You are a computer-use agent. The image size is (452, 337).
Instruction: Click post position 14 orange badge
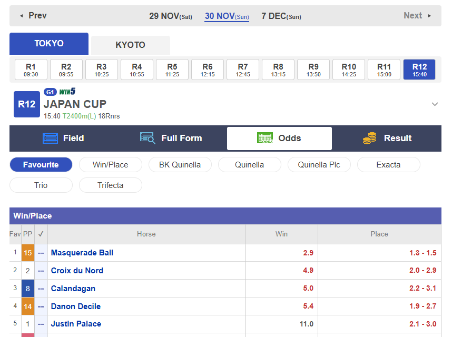click(x=28, y=306)
